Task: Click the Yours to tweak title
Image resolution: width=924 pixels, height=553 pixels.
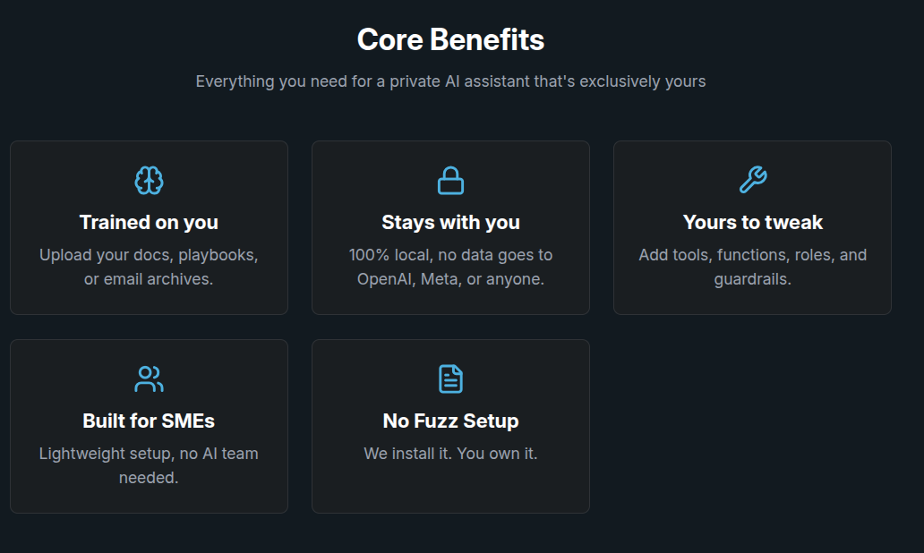Action: pyautogui.click(x=752, y=222)
